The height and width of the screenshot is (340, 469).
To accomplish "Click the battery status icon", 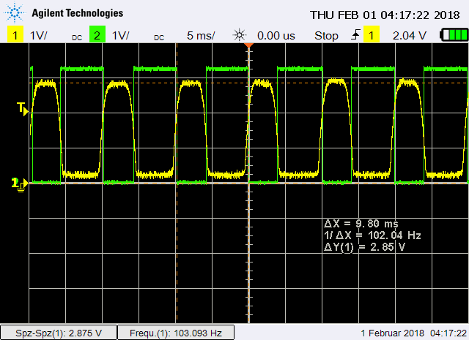I will click(x=454, y=34).
